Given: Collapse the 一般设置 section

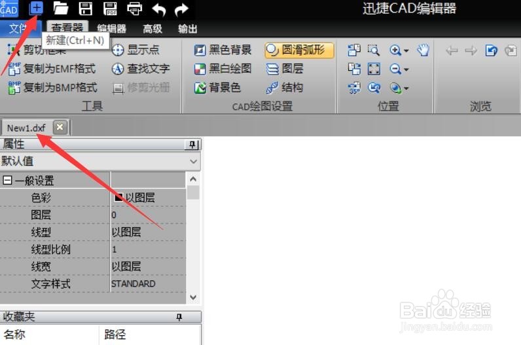Looking at the screenshot, I should click(x=7, y=181).
